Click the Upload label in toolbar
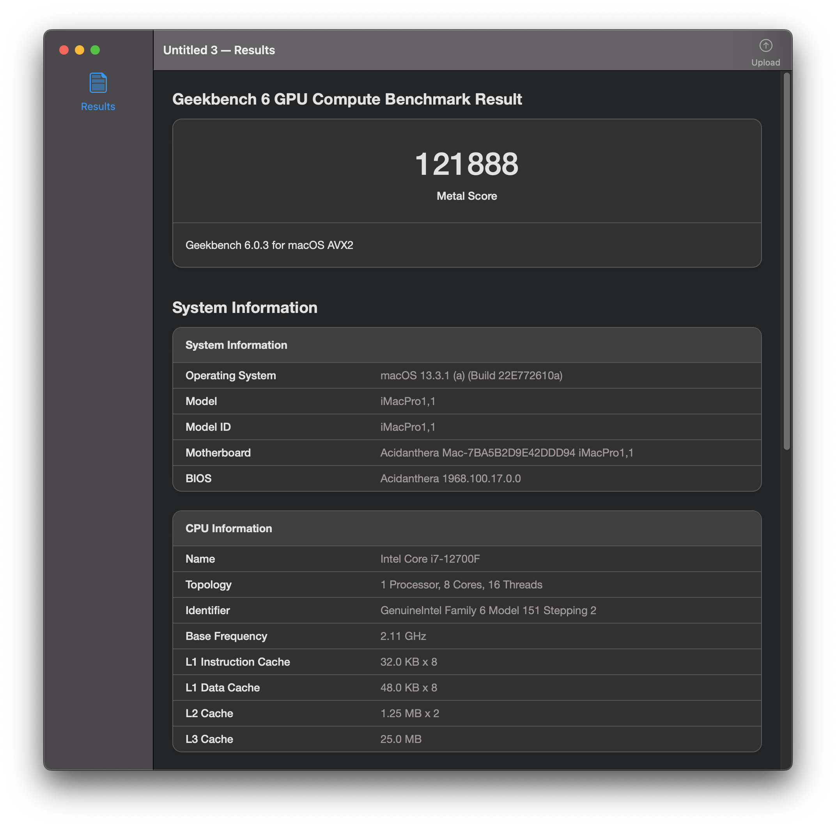Screen dimensions: 836x828 [x=765, y=62]
